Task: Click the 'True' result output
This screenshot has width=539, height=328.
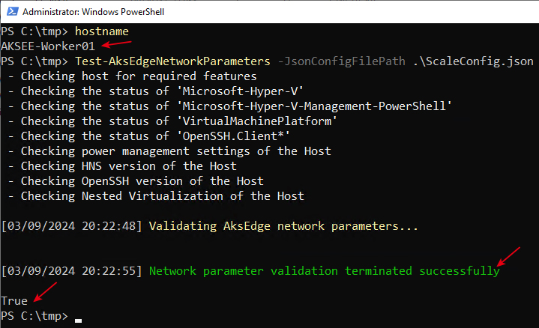Action: coord(14,301)
